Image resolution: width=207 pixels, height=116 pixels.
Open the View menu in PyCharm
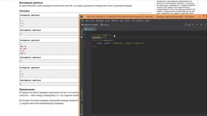pos(93,21)
